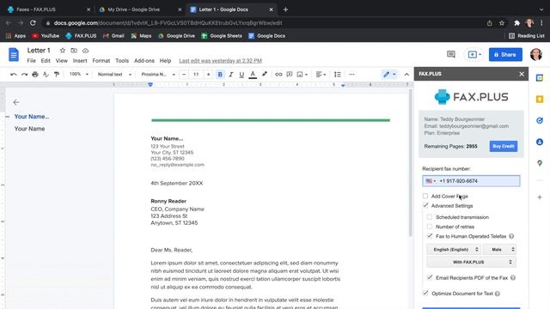This screenshot has width=550, height=309.
Task: Open the Proxima Nova font dropdown
Action: [x=158, y=75]
